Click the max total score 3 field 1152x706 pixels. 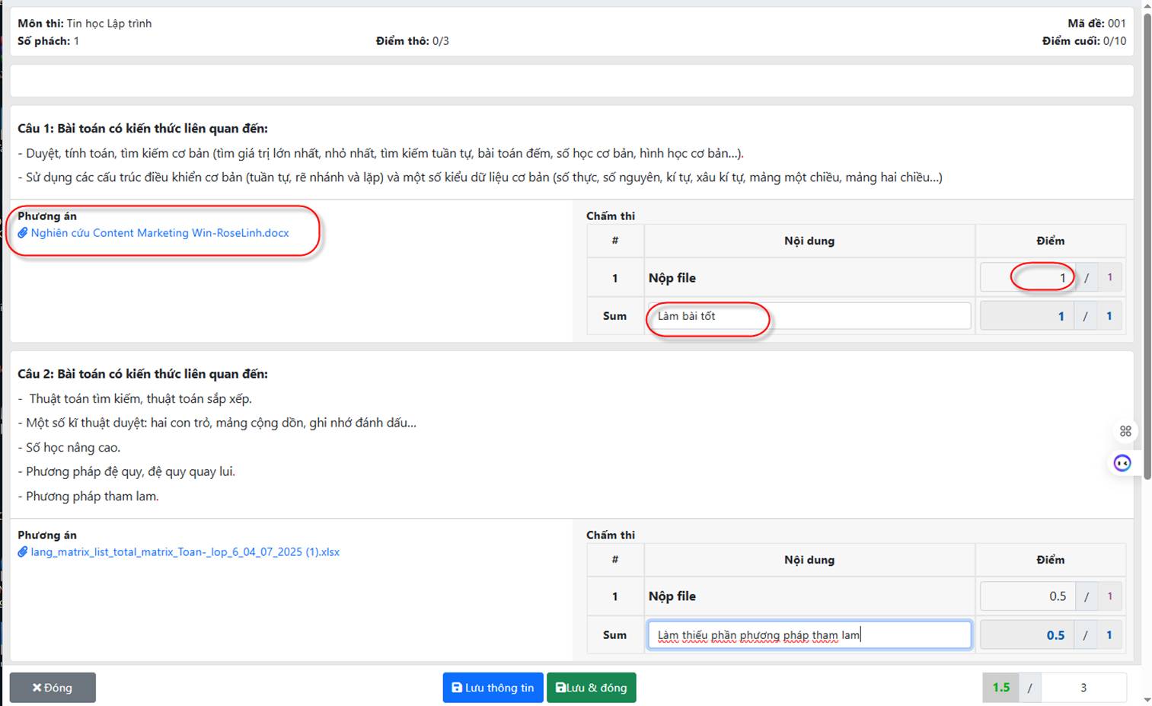click(1083, 688)
